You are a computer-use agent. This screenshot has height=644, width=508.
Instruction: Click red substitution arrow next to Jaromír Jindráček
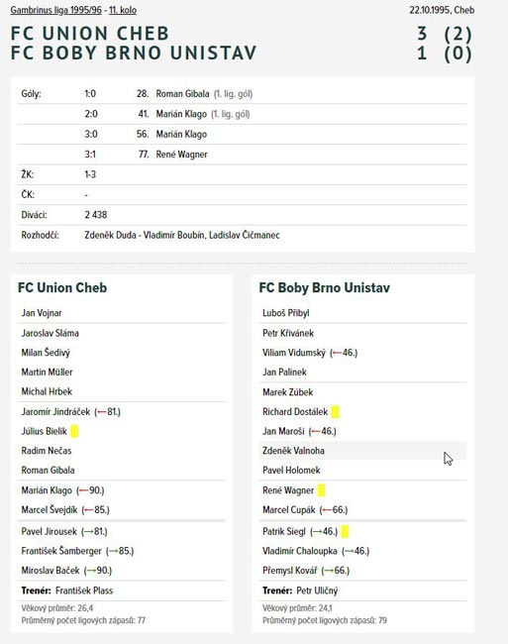coord(102,412)
